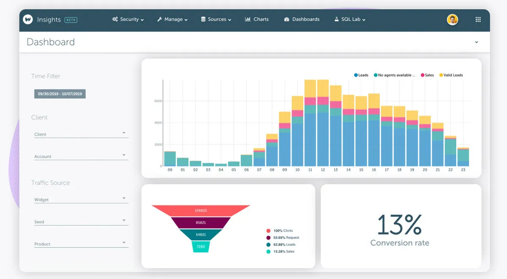Viewport: 507px width, 279px height.
Task: Hide Valid Leads using the legend
Action: tap(452, 75)
